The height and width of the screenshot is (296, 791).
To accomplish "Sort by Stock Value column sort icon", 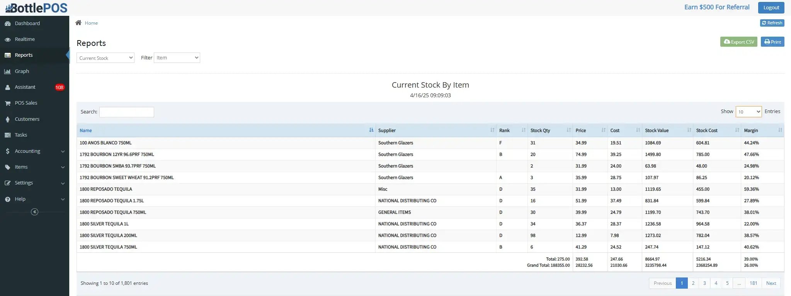I will (689, 130).
